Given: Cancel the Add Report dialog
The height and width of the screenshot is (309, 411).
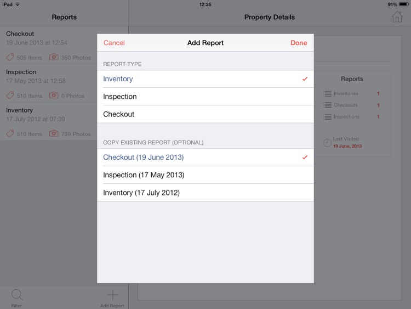Looking at the screenshot, I should tap(114, 43).
